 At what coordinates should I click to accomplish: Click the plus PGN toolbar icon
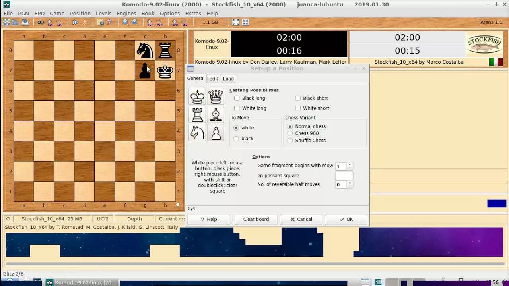[150, 22]
